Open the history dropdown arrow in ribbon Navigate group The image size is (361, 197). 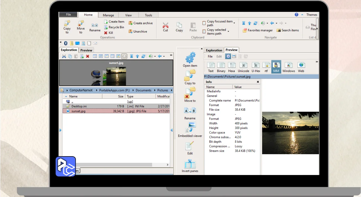268,23
